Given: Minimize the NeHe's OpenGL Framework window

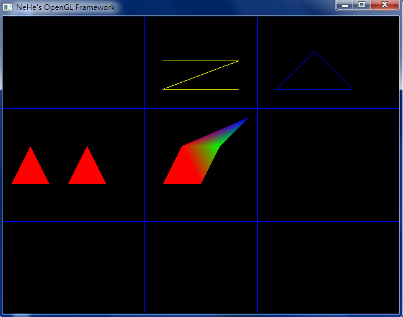Looking at the screenshot, I should 345,5.
